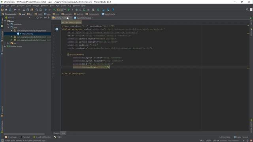Screen dimensions: 253x142
Task: Click the MainActivity breadcrumb in navigation bar
Action: [108, 14]
